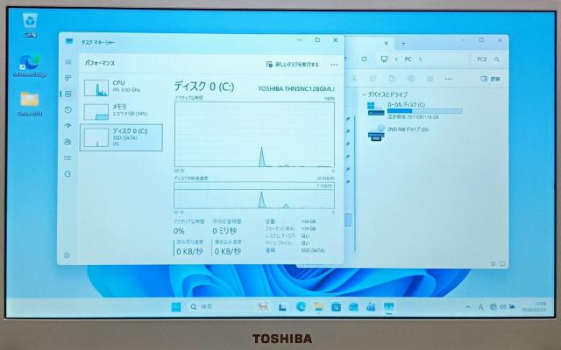
Task: Open File Explorer from taskbar
Action: [x=318, y=307]
